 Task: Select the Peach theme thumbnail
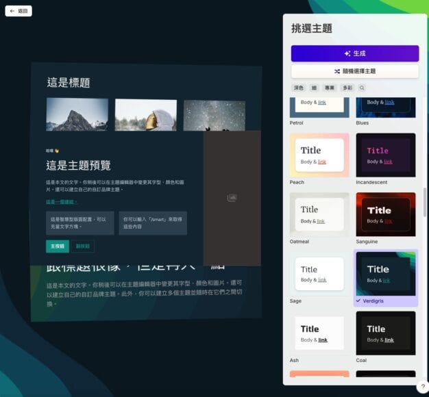tap(319, 155)
